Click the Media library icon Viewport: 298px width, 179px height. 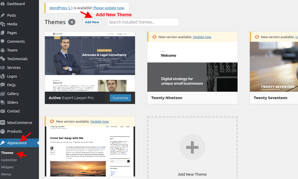[3, 24]
